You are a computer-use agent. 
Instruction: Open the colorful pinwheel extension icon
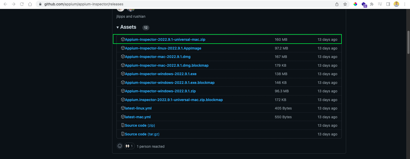tap(355, 4)
